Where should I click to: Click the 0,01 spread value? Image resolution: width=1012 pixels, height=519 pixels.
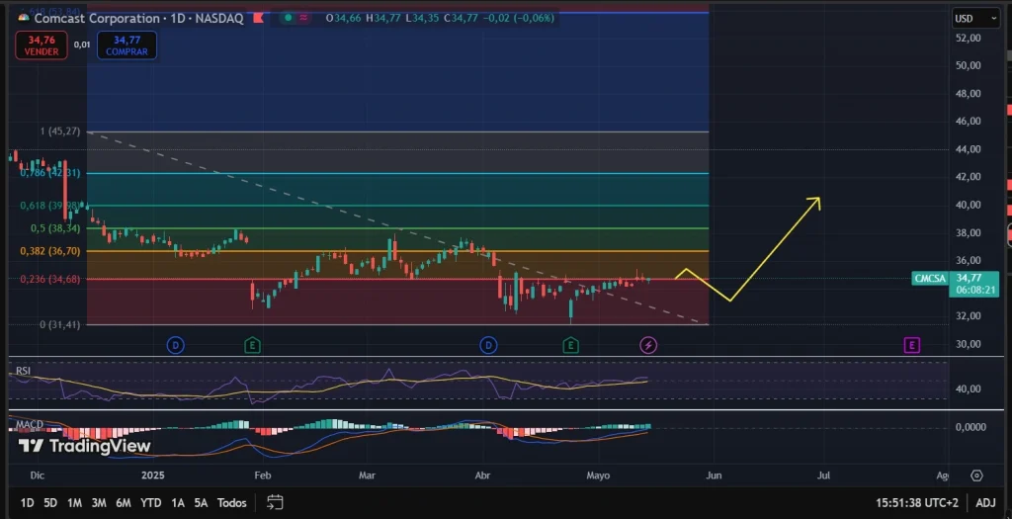pos(82,44)
